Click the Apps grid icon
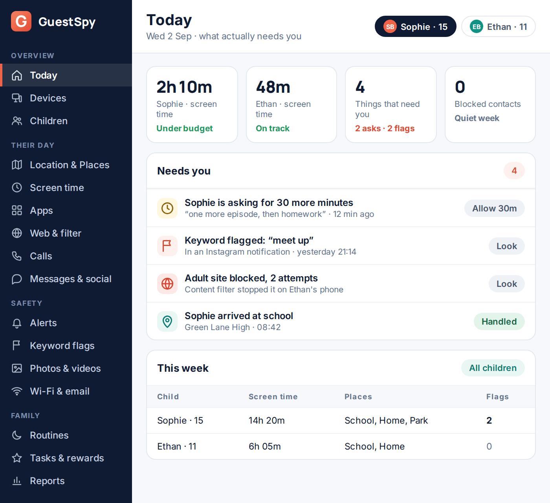Image resolution: width=550 pixels, height=503 pixels. coord(17,210)
